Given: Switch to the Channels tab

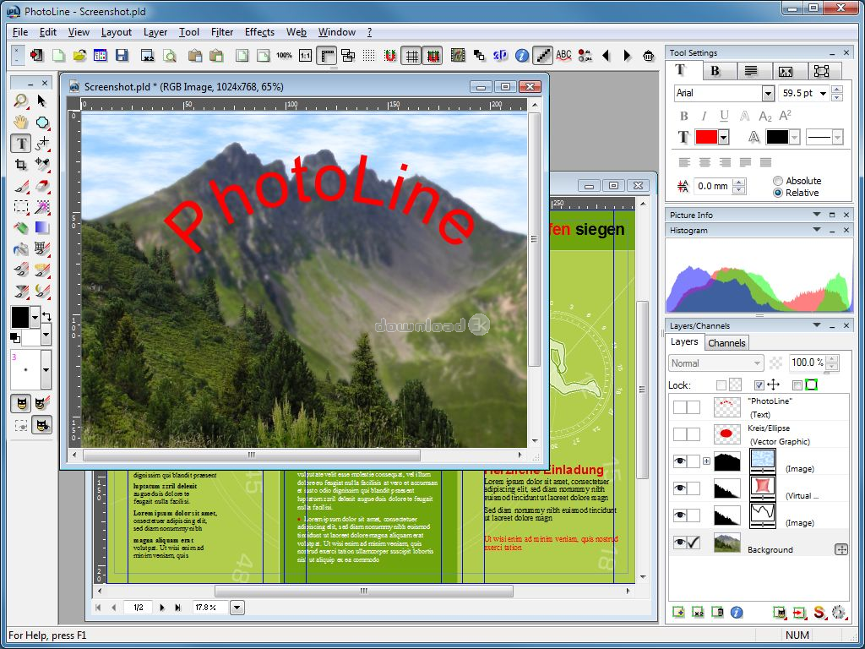Looking at the screenshot, I should pos(726,343).
